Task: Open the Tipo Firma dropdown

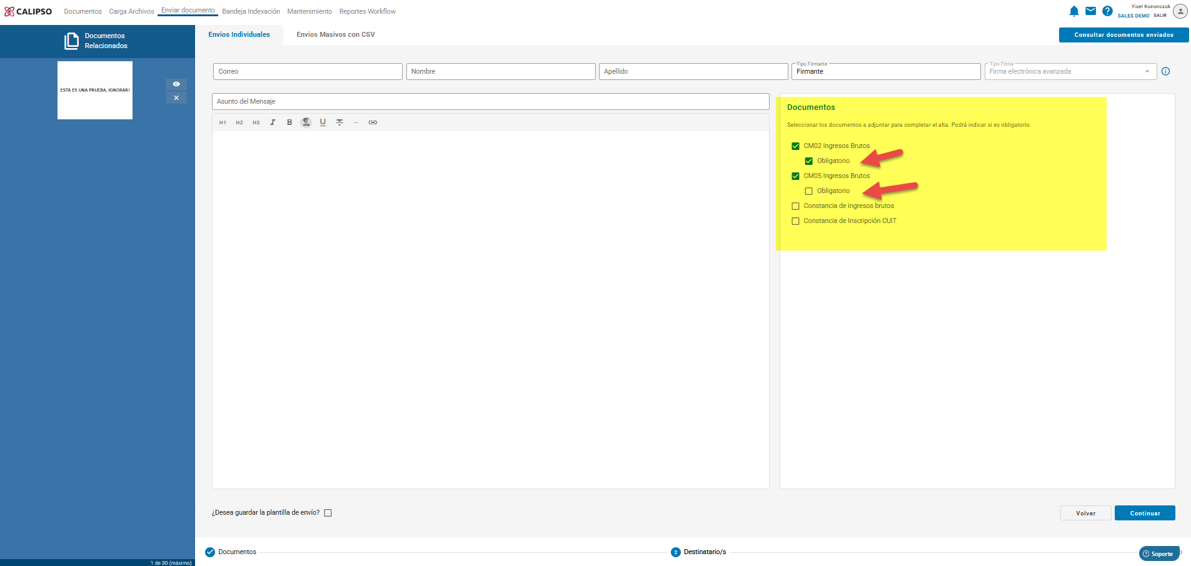Action: (1070, 71)
